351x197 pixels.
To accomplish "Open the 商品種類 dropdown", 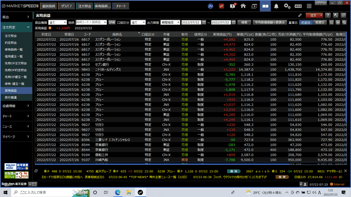I will coord(57,22).
